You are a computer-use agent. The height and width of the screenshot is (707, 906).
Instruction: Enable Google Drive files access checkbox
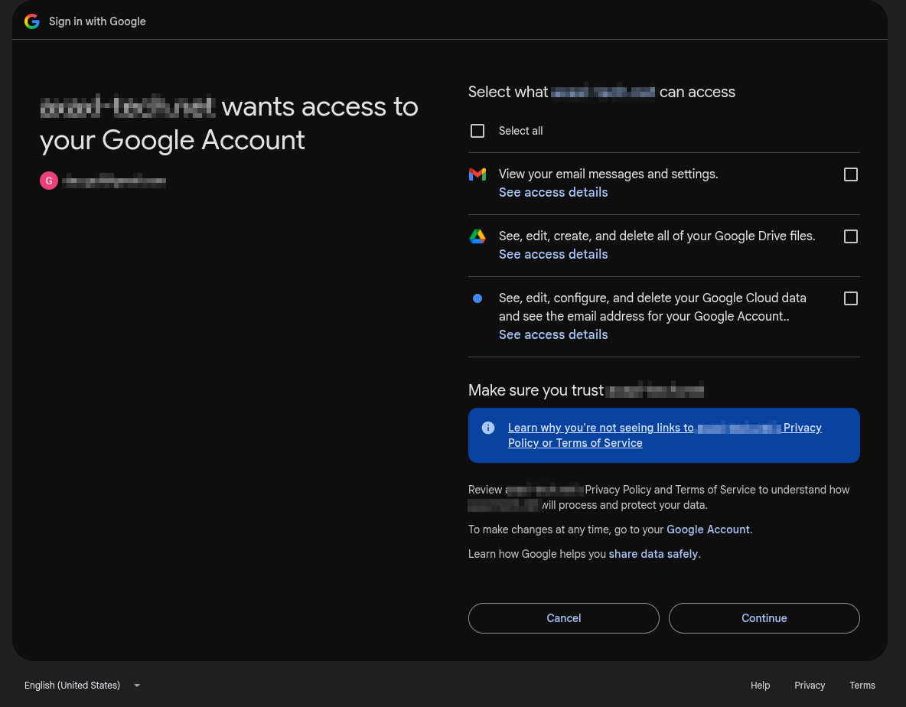coord(851,236)
